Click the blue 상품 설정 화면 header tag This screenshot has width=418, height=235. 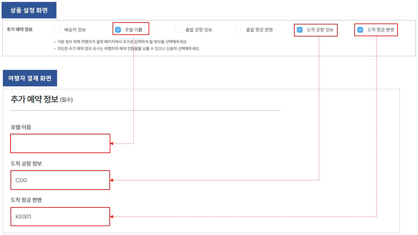[29, 10]
